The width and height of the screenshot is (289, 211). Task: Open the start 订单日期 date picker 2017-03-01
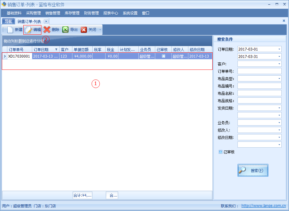tap(279, 49)
